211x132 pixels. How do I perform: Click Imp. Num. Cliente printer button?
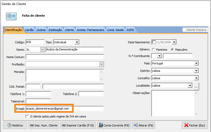tap(43, 125)
